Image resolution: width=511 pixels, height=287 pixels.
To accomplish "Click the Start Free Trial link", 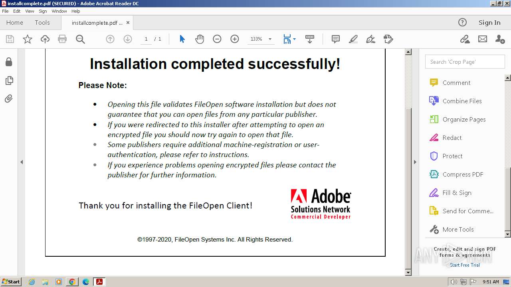I will click(465, 265).
